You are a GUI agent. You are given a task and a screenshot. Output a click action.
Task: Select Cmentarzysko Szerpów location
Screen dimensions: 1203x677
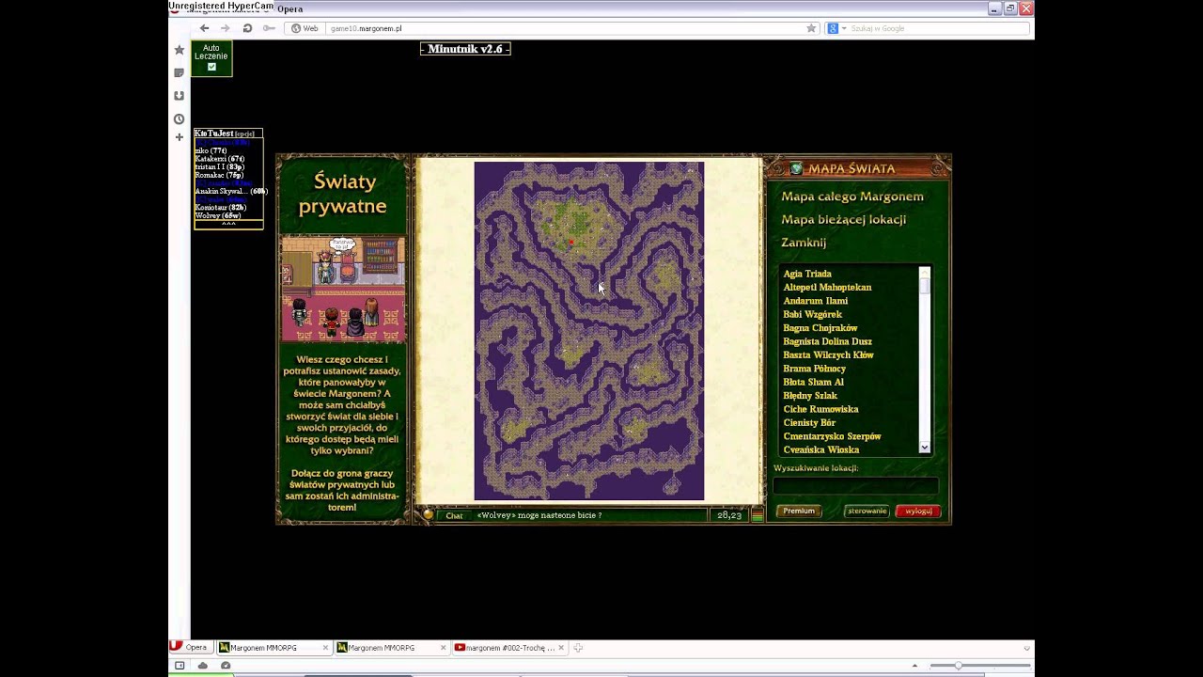click(833, 436)
